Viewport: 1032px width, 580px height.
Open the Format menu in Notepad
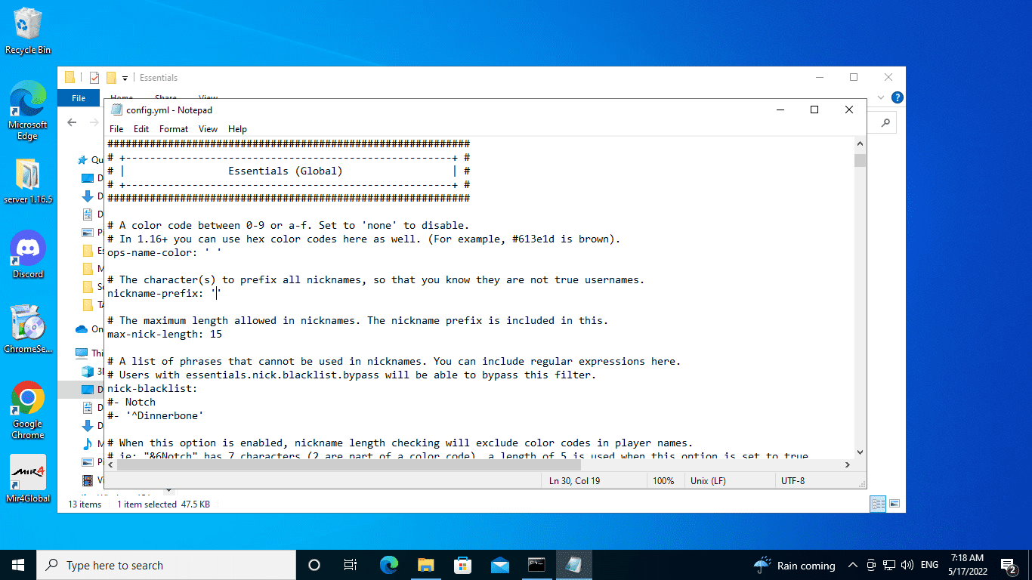coord(174,129)
